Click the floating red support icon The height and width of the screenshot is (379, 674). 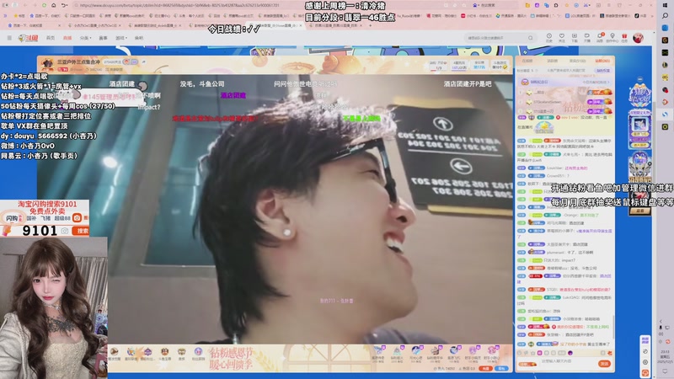(645, 373)
